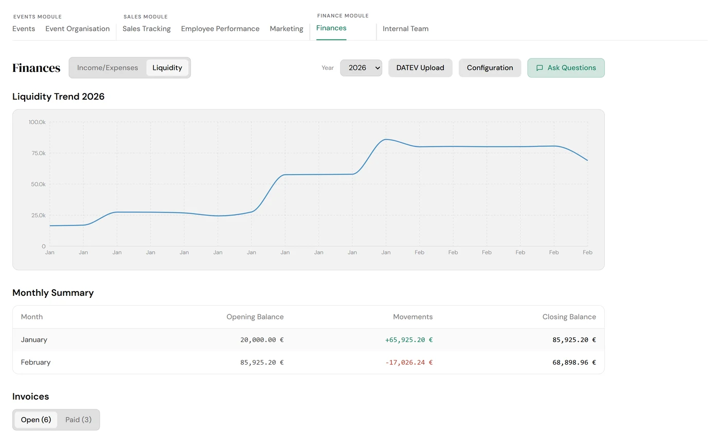720x435 pixels.
Task: Select the Finances tab
Action: 331,28
